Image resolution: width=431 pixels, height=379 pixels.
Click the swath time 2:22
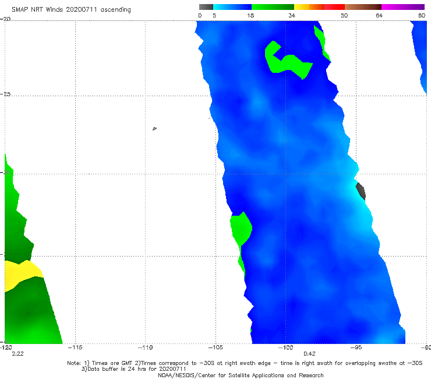tap(17, 354)
